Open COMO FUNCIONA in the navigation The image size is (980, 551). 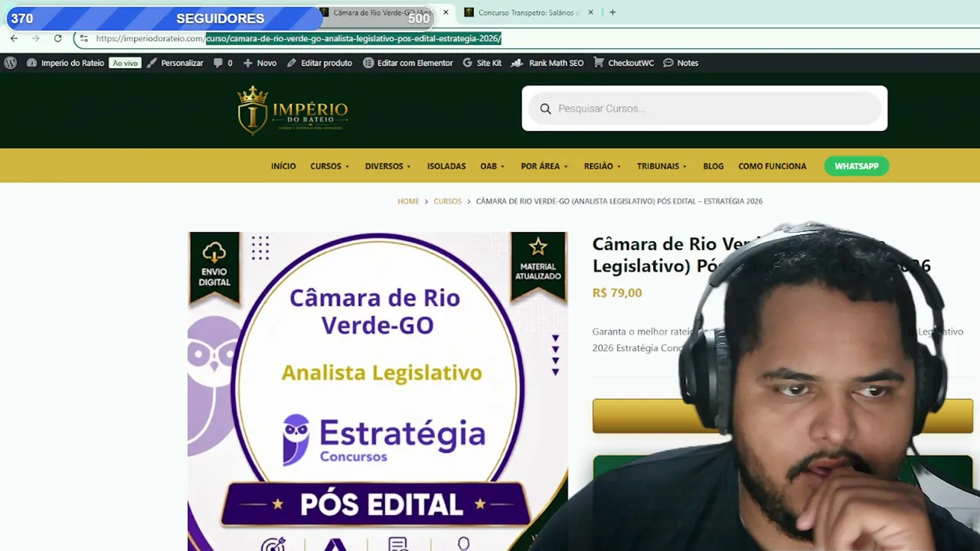coord(772,166)
